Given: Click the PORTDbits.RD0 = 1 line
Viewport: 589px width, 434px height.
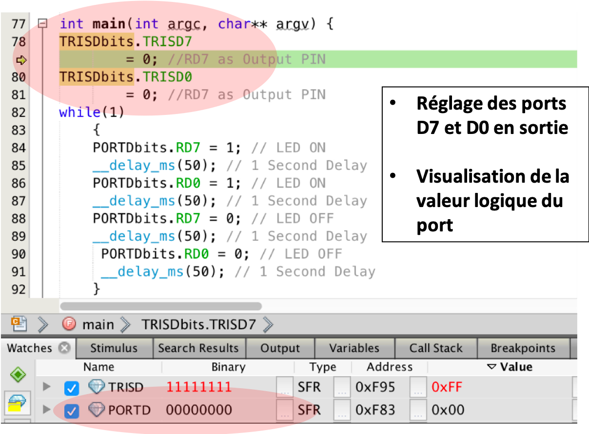Looking at the screenshot, I should click(x=167, y=183).
